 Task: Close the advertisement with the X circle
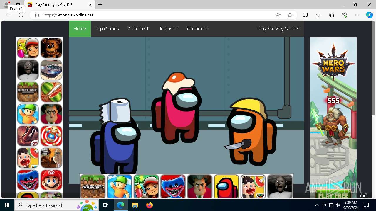coord(364,196)
